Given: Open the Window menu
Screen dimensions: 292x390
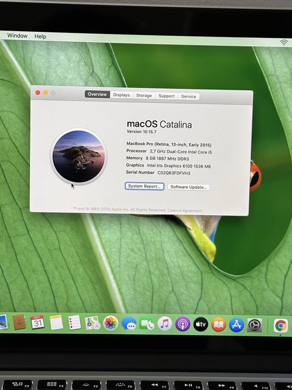Looking at the screenshot, I should (17, 36).
